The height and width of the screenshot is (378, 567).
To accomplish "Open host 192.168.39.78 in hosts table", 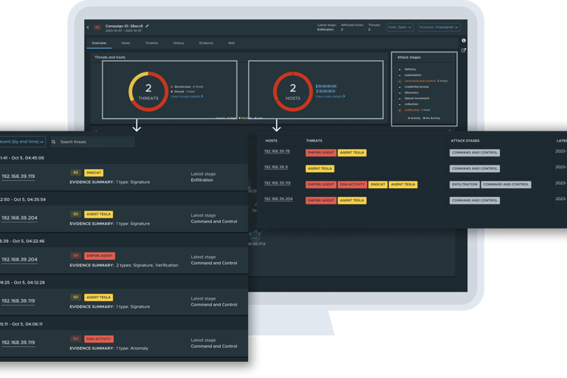I will [277, 151].
